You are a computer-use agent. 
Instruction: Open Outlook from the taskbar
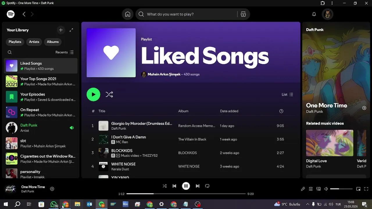[89, 204]
